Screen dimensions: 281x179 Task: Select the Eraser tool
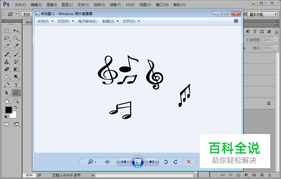coord(6,69)
